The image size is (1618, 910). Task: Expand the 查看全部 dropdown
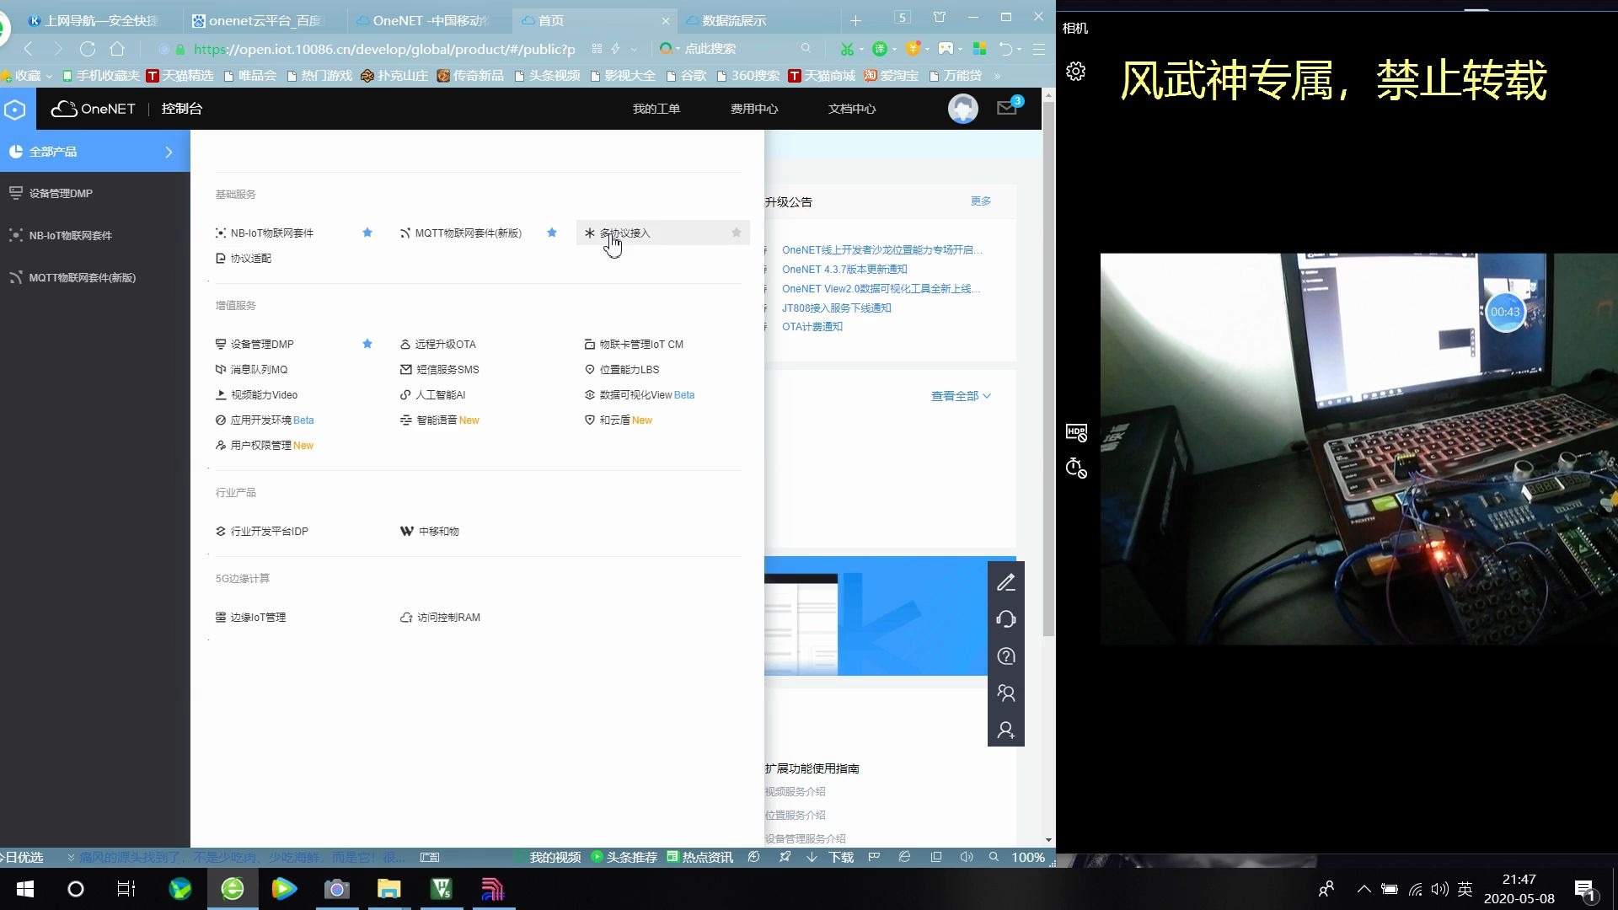[x=961, y=396]
